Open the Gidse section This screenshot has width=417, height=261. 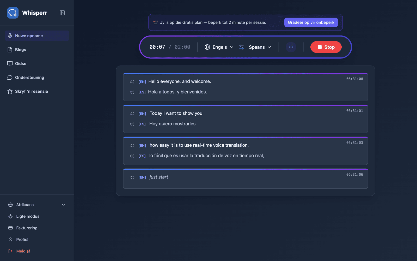coord(37,63)
